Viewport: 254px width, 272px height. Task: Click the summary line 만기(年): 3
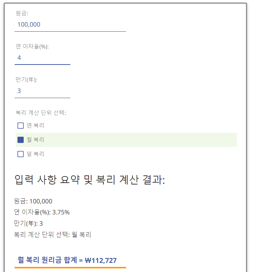tap(28, 224)
